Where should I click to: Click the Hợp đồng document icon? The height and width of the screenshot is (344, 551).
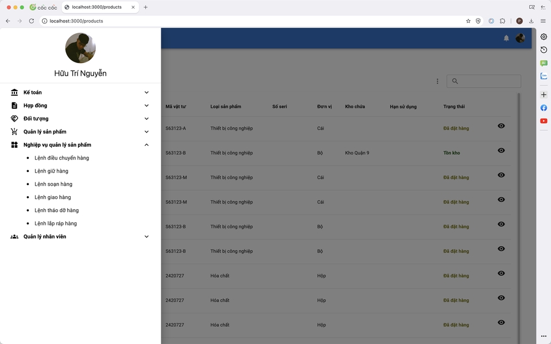(x=14, y=105)
